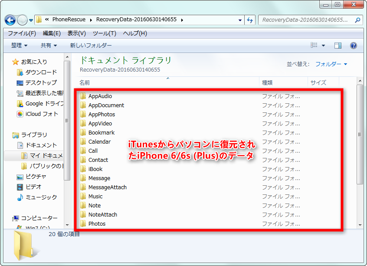Viewport: 367px width, 266px height.
Task: Open iCloud フォト in favorites
Action: 42,114
